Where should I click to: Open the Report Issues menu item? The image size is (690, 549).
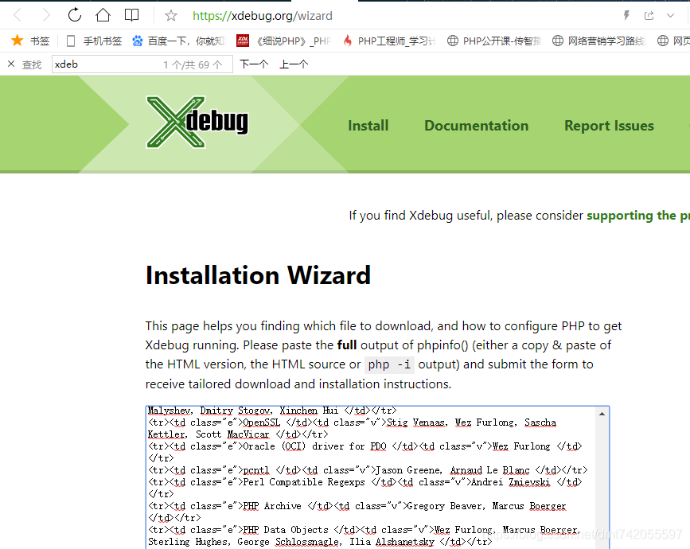point(609,126)
